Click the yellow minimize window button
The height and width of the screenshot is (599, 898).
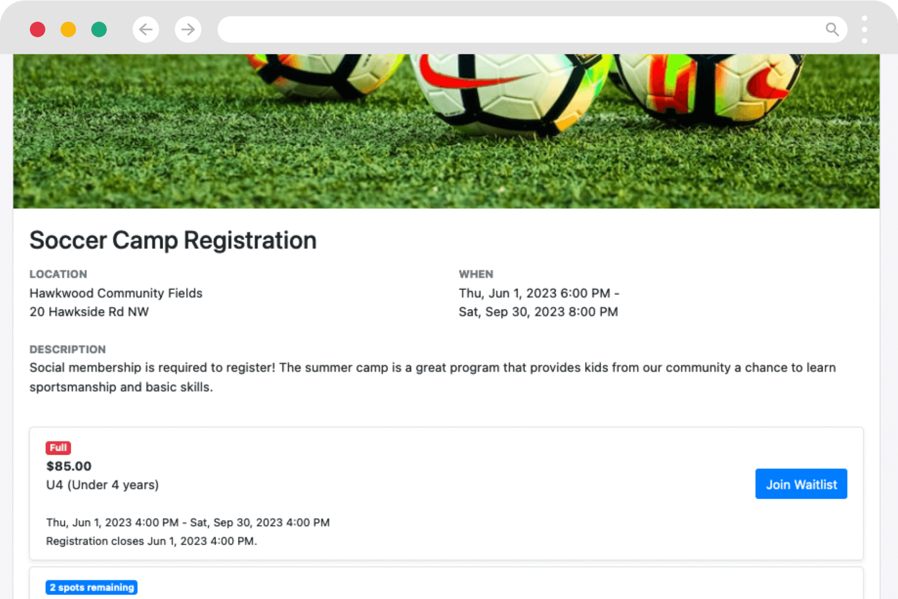[x=68, y=29]
